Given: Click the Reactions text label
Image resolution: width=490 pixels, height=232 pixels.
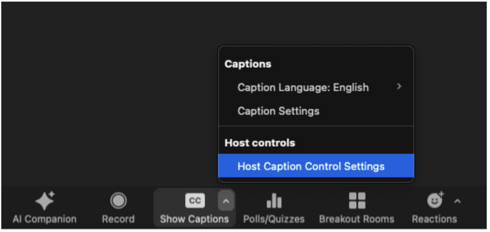Looking at the screenshot, I should point(434,219).
